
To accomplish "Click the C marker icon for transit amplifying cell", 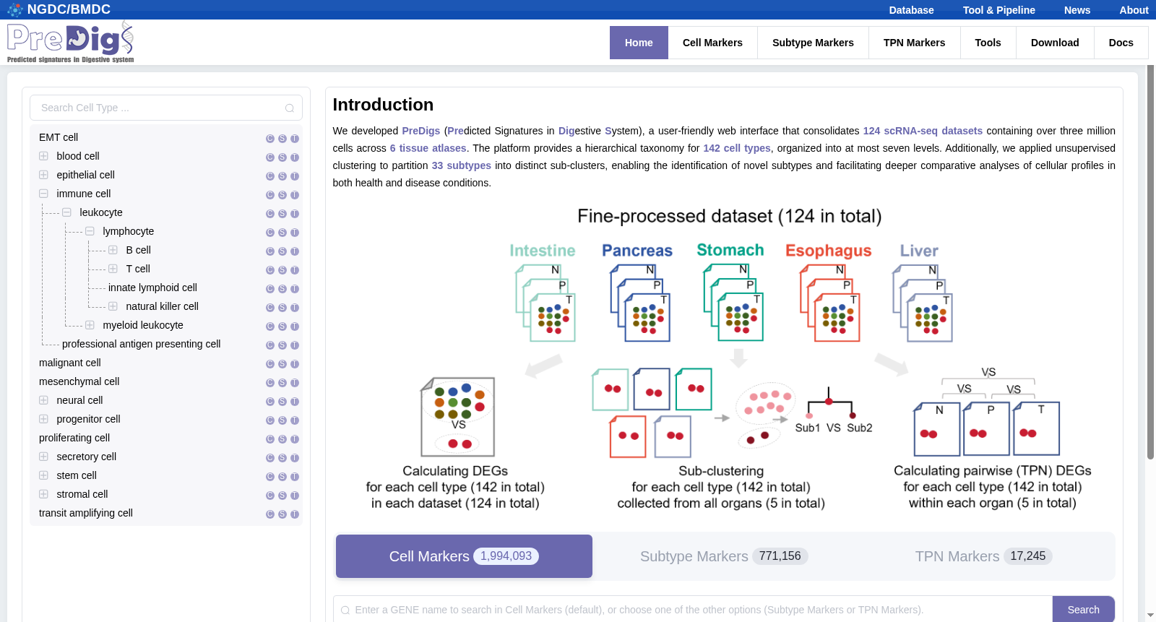I will click(270, 514).
